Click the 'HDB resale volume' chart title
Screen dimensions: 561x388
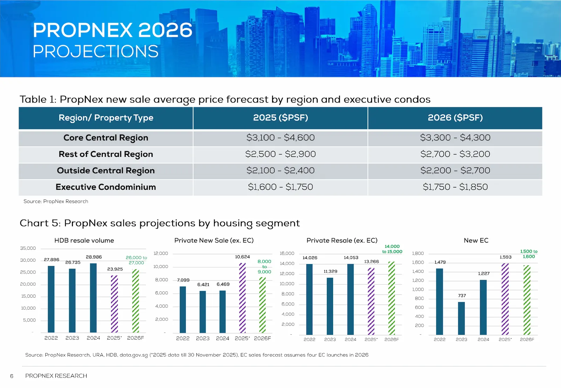84,241
